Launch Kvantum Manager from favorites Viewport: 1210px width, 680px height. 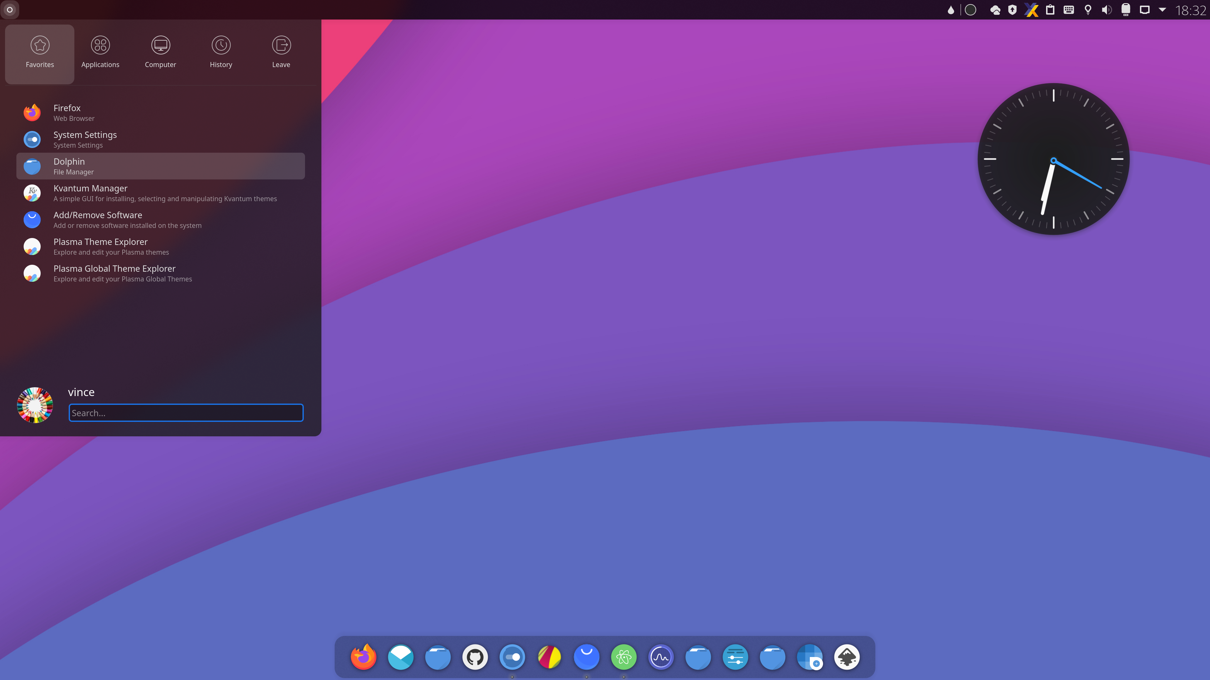click(161, 193)
